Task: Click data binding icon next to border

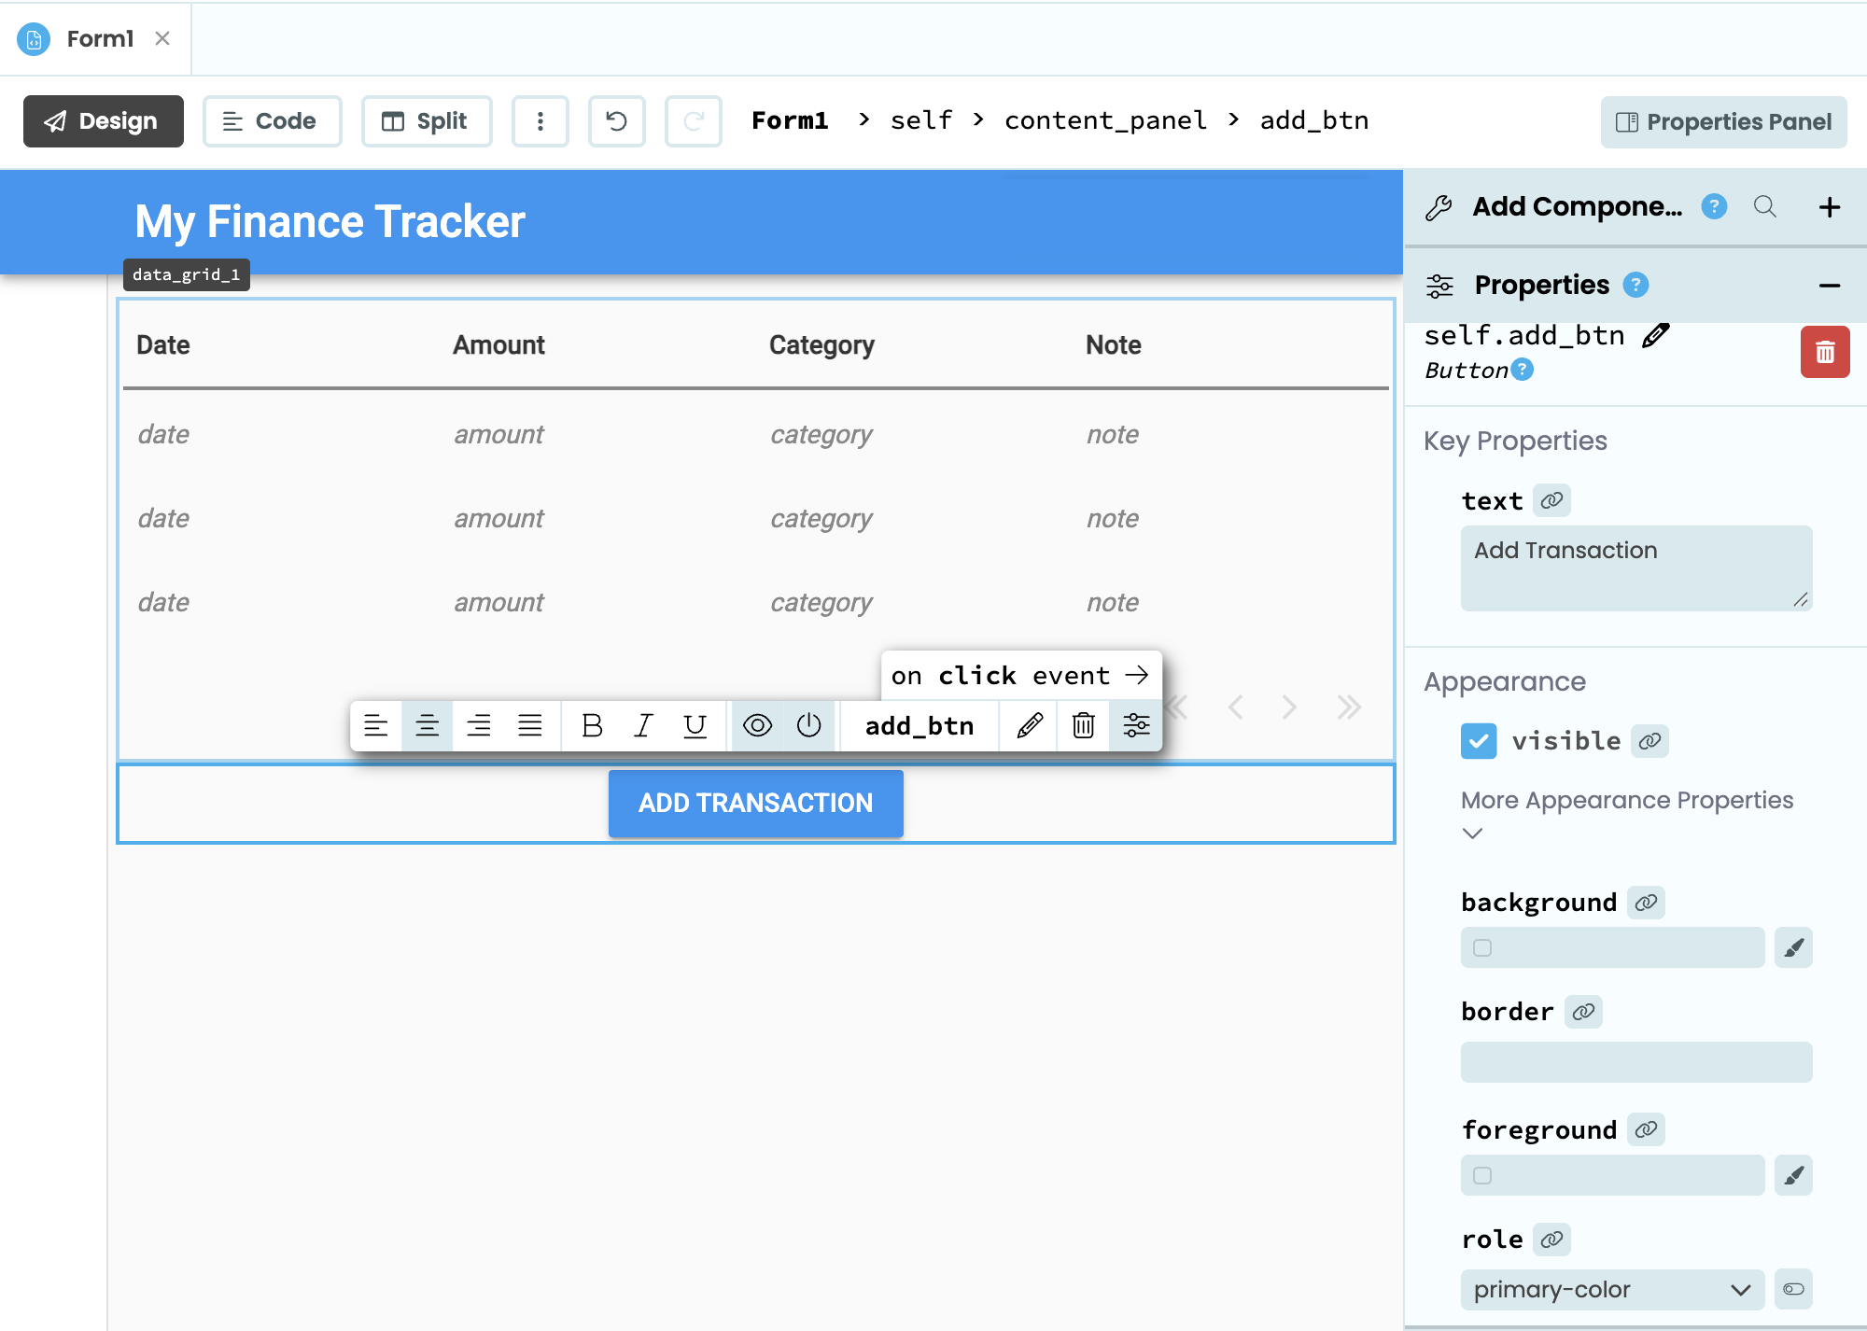Action: point(1583,1012)
